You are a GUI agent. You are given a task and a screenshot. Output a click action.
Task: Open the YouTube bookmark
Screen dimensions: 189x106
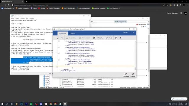click(x=42, y=8)
